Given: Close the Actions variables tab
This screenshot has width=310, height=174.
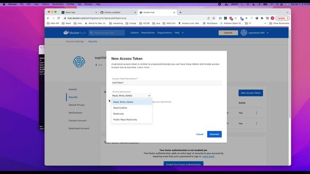Looking at the screenshot, I should coord(135,13).
